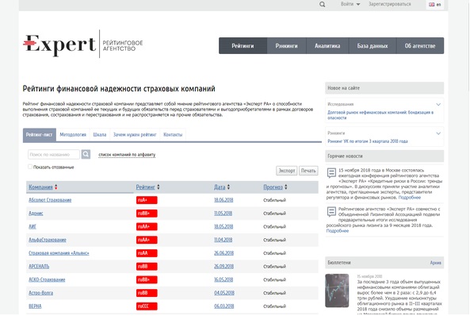Switch to the Шкала tab
Viewport: 470px width, 316px height.
100,135
